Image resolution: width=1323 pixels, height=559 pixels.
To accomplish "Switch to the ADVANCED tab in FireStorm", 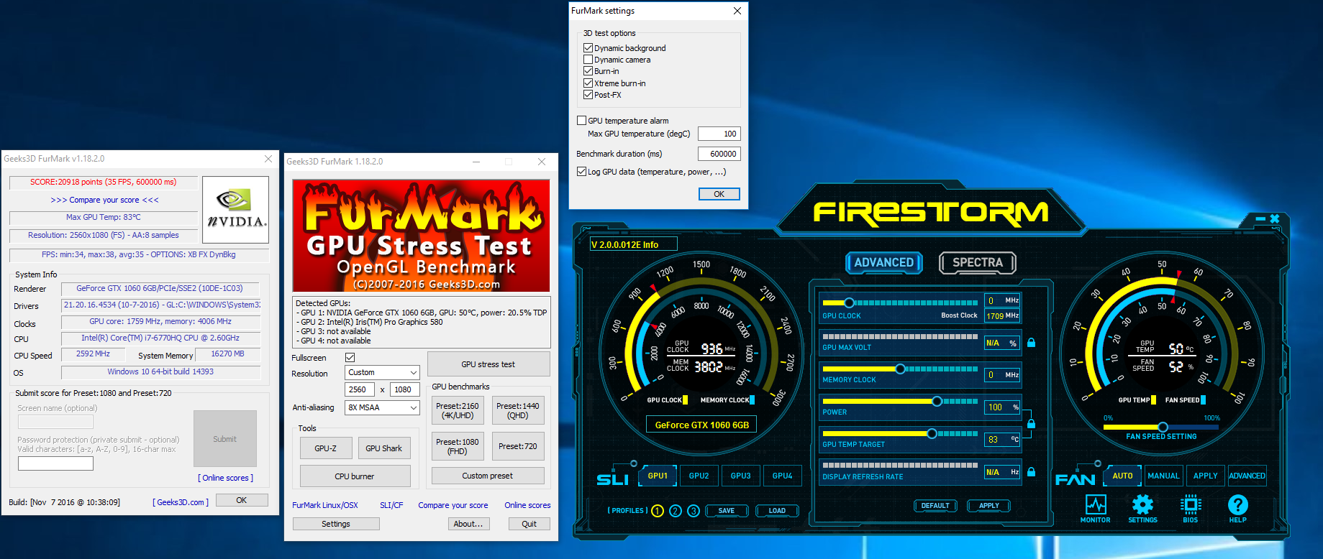I will tap(883, 263).
